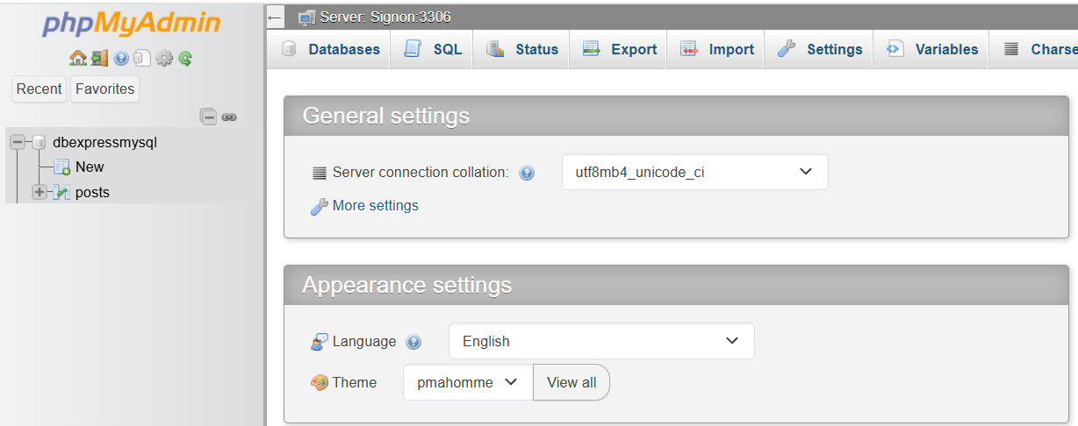Click help icon next to Language
Image resolution: width=1078 pixels, height=426 pixels.
414,342
